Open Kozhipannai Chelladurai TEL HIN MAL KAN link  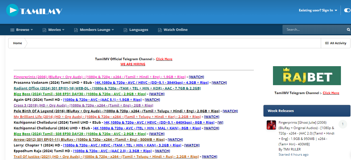pyautogui.click(x=147, y=128)
